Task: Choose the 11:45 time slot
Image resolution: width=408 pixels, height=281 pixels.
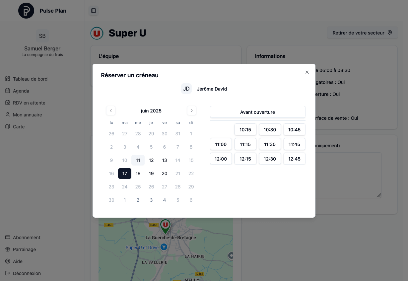Action: pos(295,144)
